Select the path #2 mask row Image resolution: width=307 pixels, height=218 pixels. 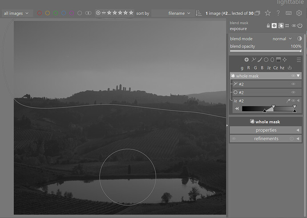point(267,84)
